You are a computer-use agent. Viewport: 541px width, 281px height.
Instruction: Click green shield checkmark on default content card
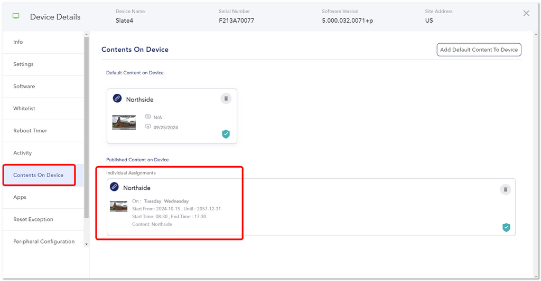pyautogui.click(x=226, y=134)
